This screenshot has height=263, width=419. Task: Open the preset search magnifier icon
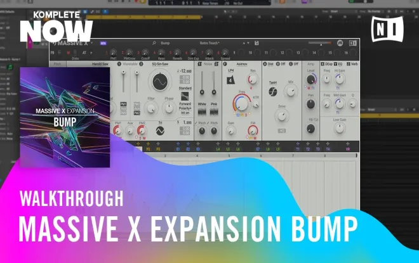click(154, 43)
